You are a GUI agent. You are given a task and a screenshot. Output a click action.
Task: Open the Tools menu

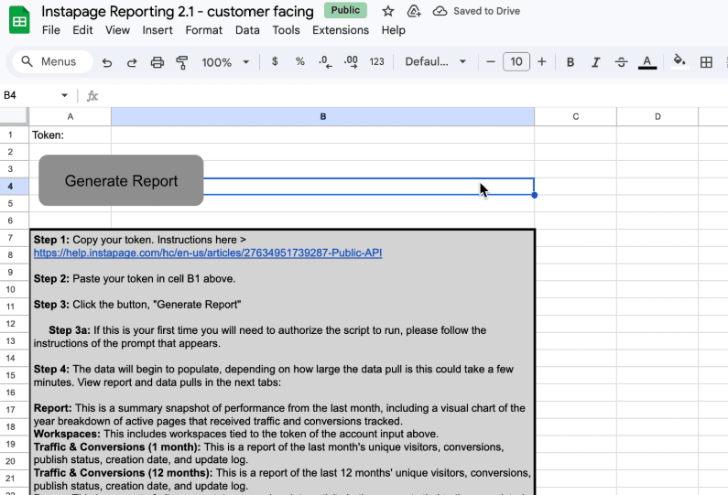[286, 30]
